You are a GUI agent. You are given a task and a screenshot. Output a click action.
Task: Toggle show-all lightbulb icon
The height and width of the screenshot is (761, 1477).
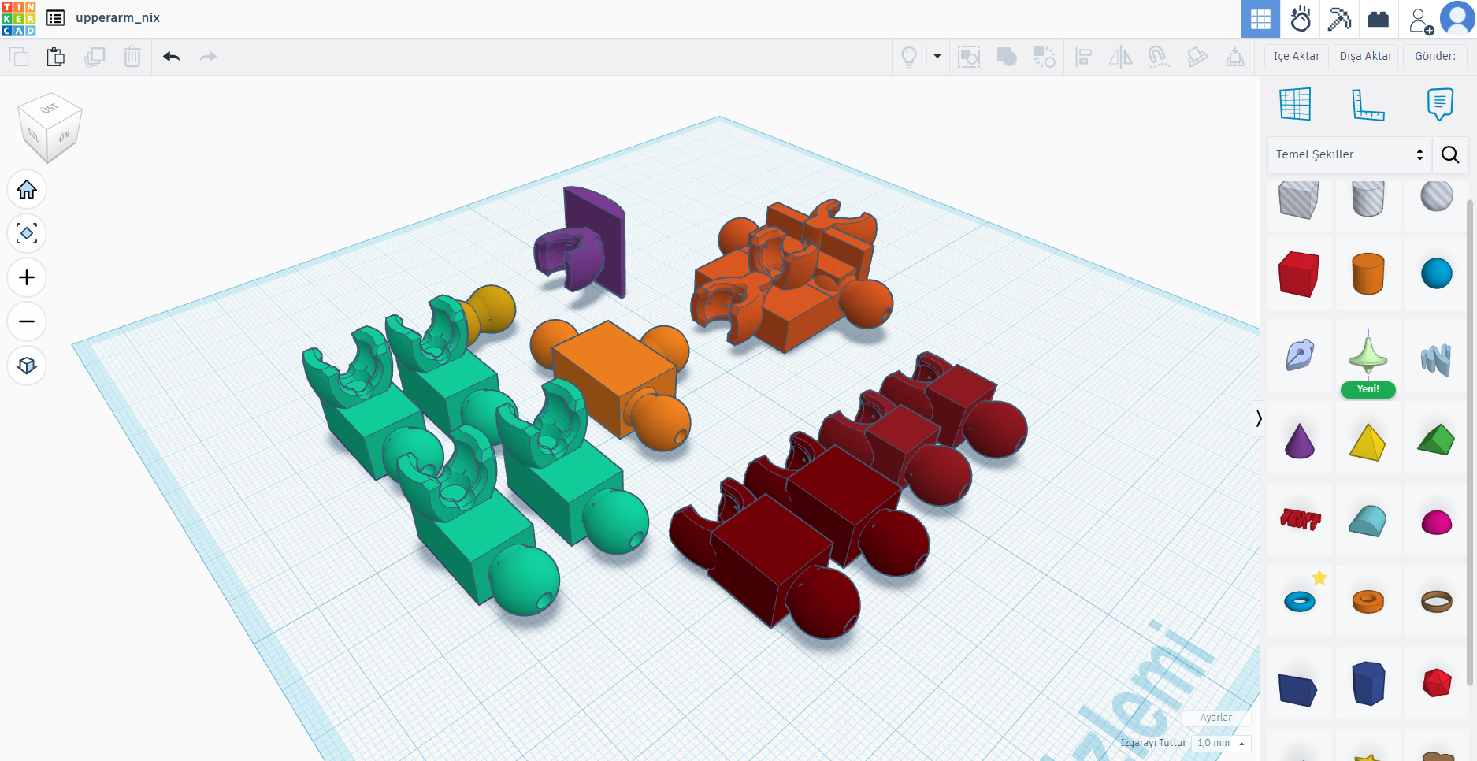[909, 57]
